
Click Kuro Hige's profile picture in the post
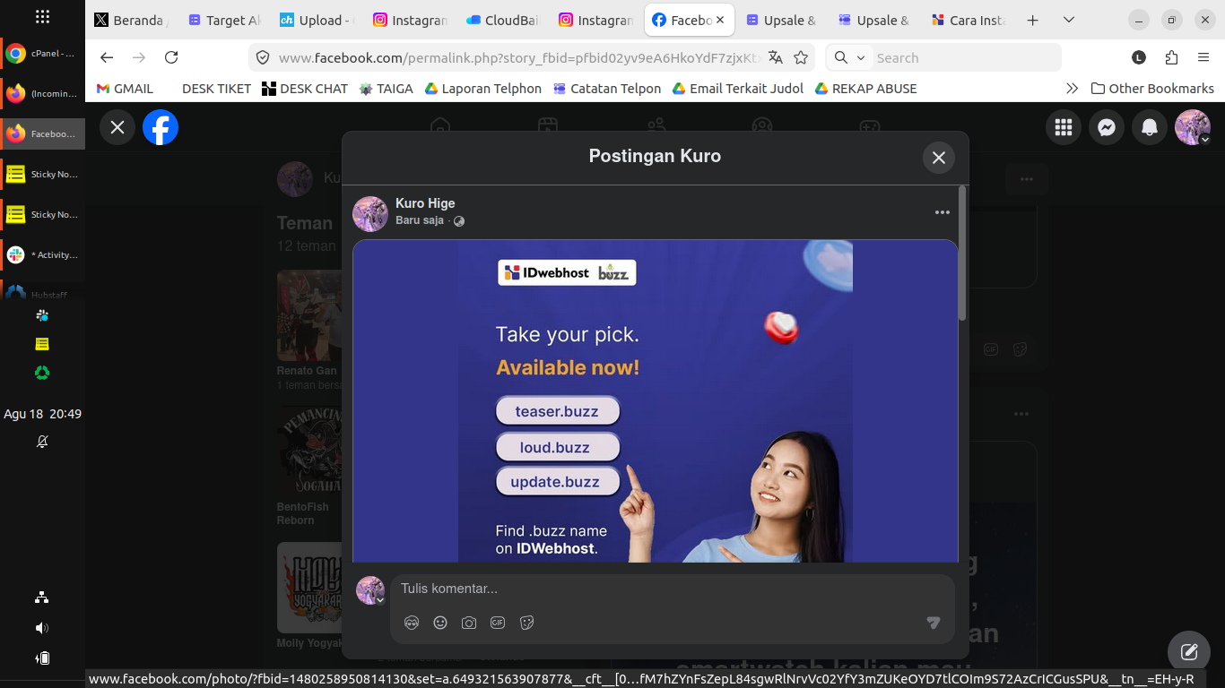[x=370, y=214]
